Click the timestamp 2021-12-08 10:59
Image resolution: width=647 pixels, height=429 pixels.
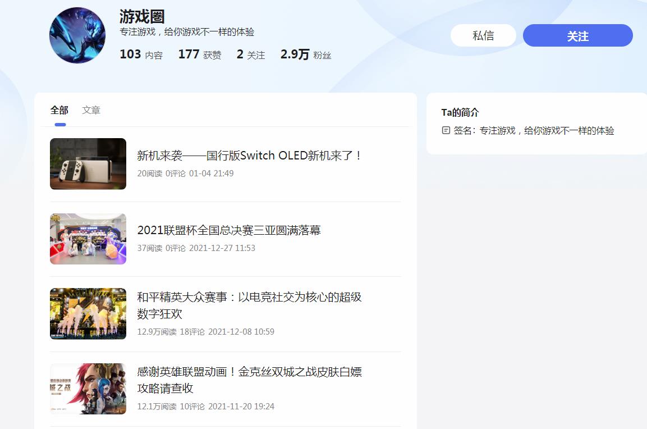click(x=241, y=331)
